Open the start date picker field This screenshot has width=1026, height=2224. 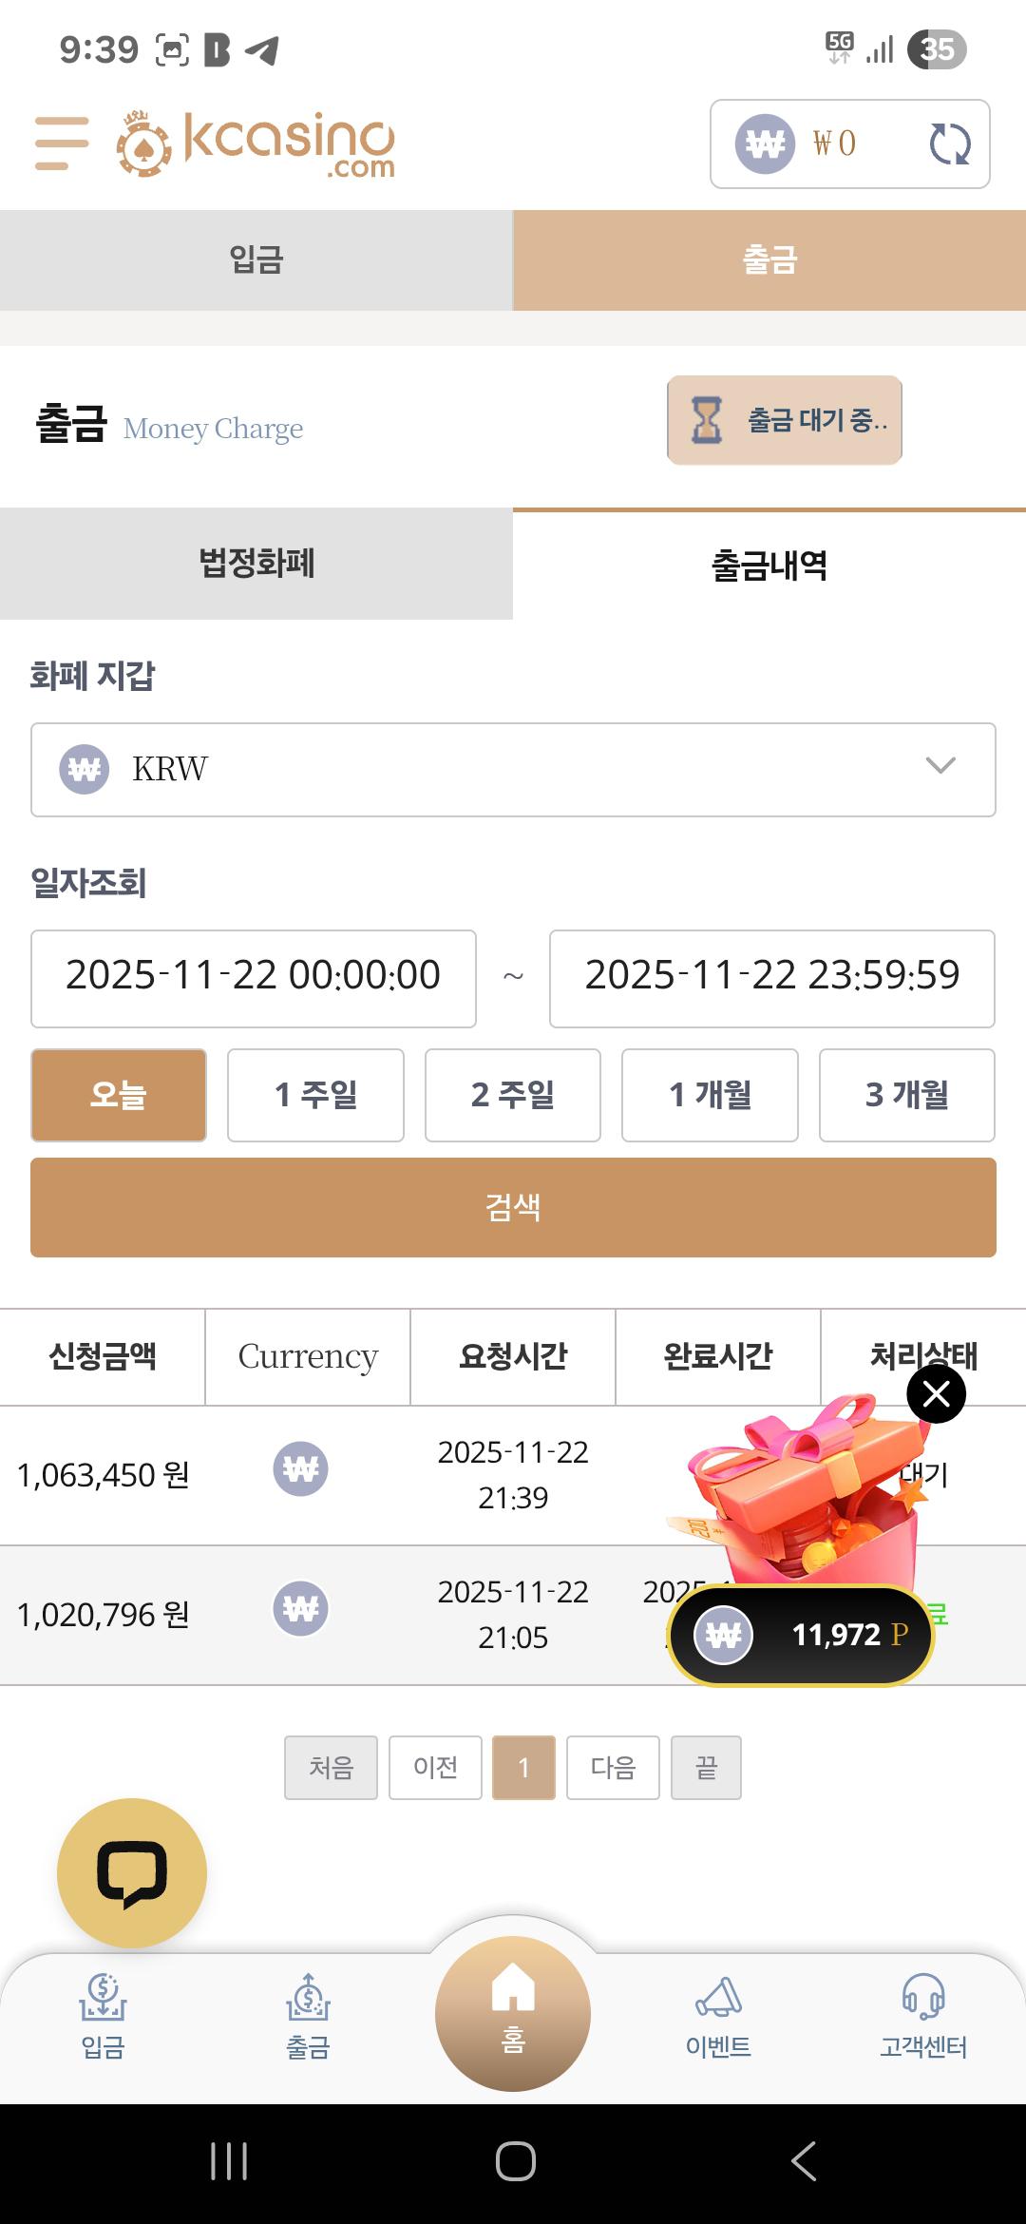point(254,978)
